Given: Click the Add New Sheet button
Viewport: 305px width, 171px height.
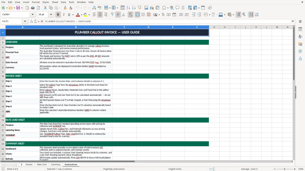Looking at the screenshot, I should pyautogui.click(x=21, y=164).
